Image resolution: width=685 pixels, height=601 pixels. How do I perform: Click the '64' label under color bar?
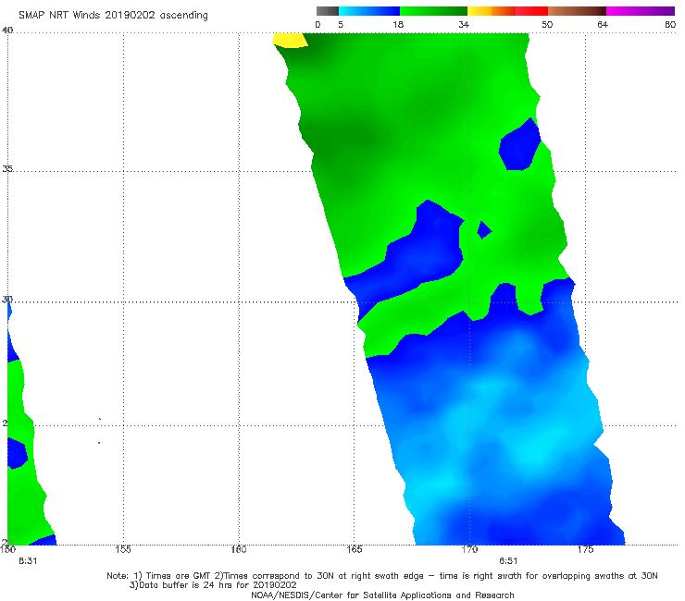point(603,25)
